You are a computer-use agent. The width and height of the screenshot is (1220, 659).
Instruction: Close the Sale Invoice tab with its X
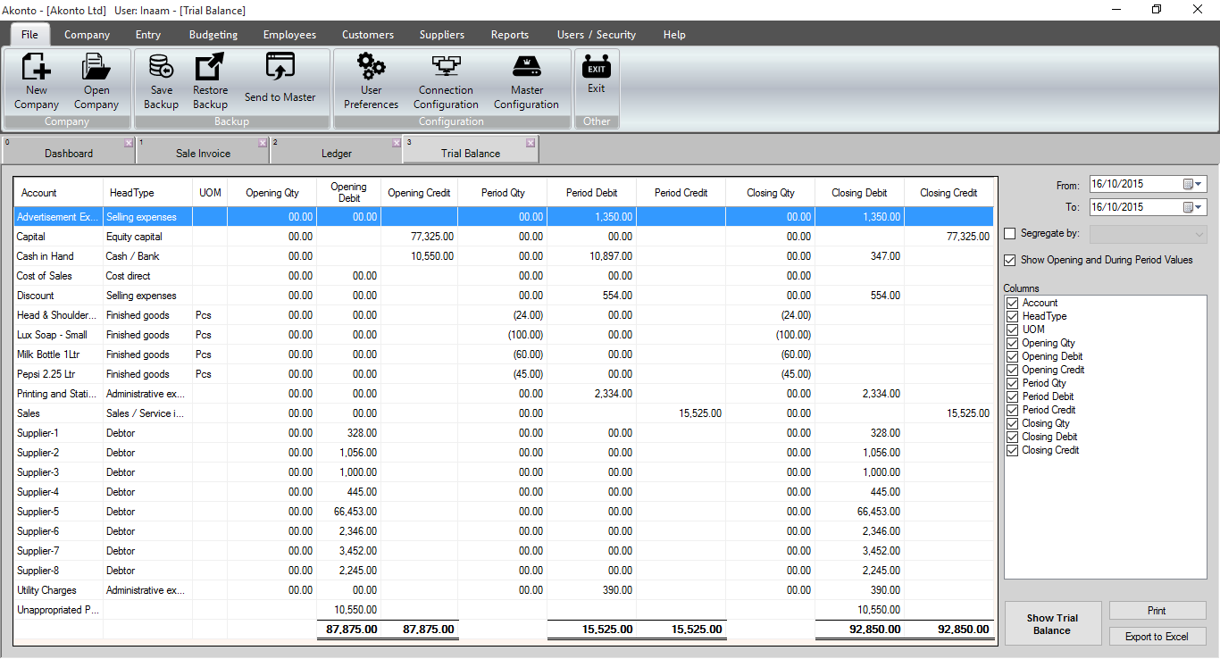point(263,143)
